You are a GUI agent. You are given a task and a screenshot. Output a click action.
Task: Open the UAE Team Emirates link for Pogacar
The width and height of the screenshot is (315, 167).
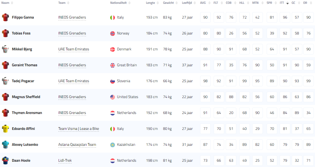point(73,81)
